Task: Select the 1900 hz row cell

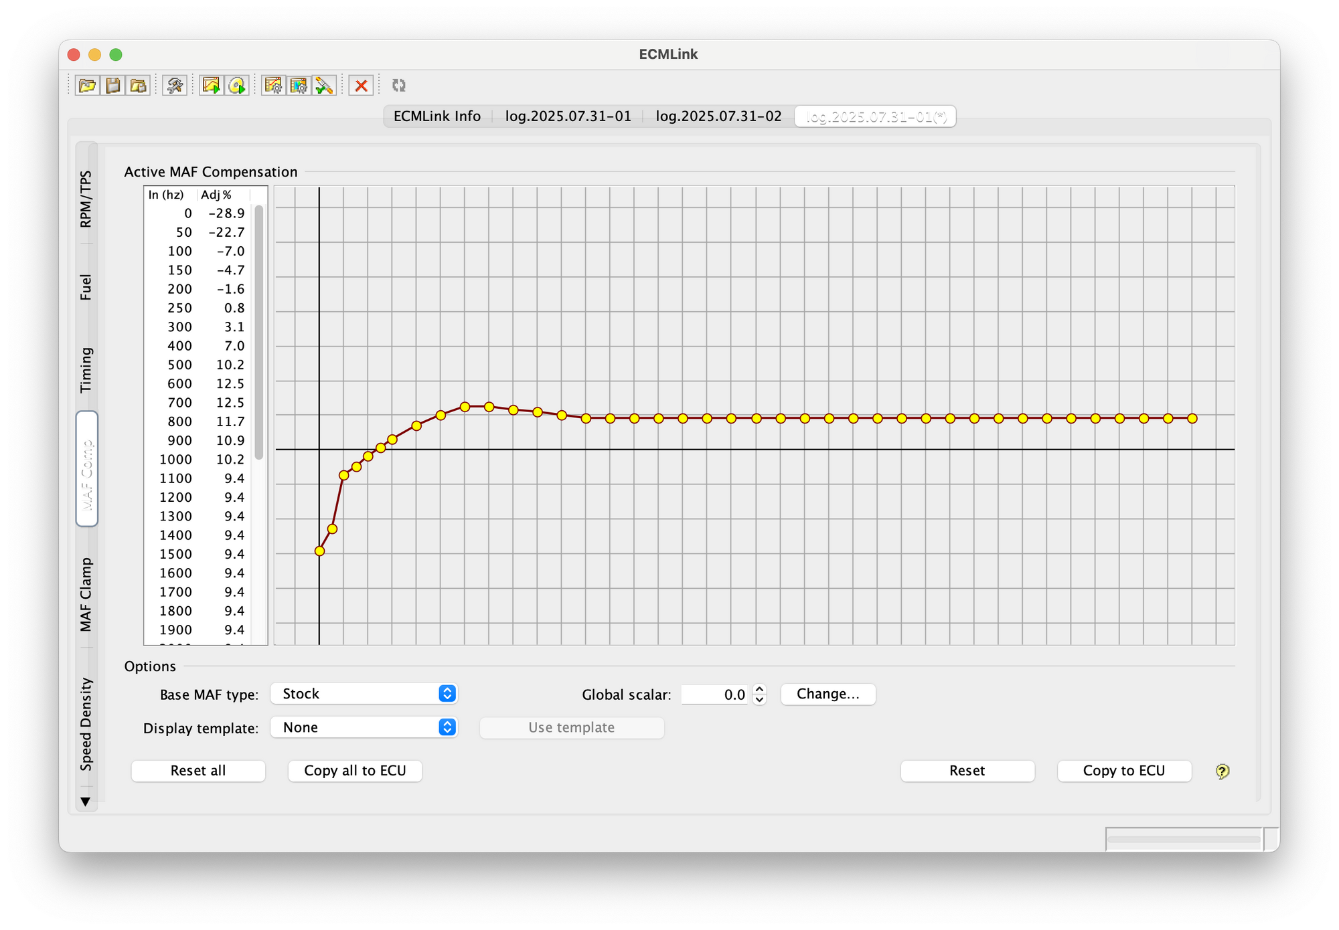Action: coord(170,630)
